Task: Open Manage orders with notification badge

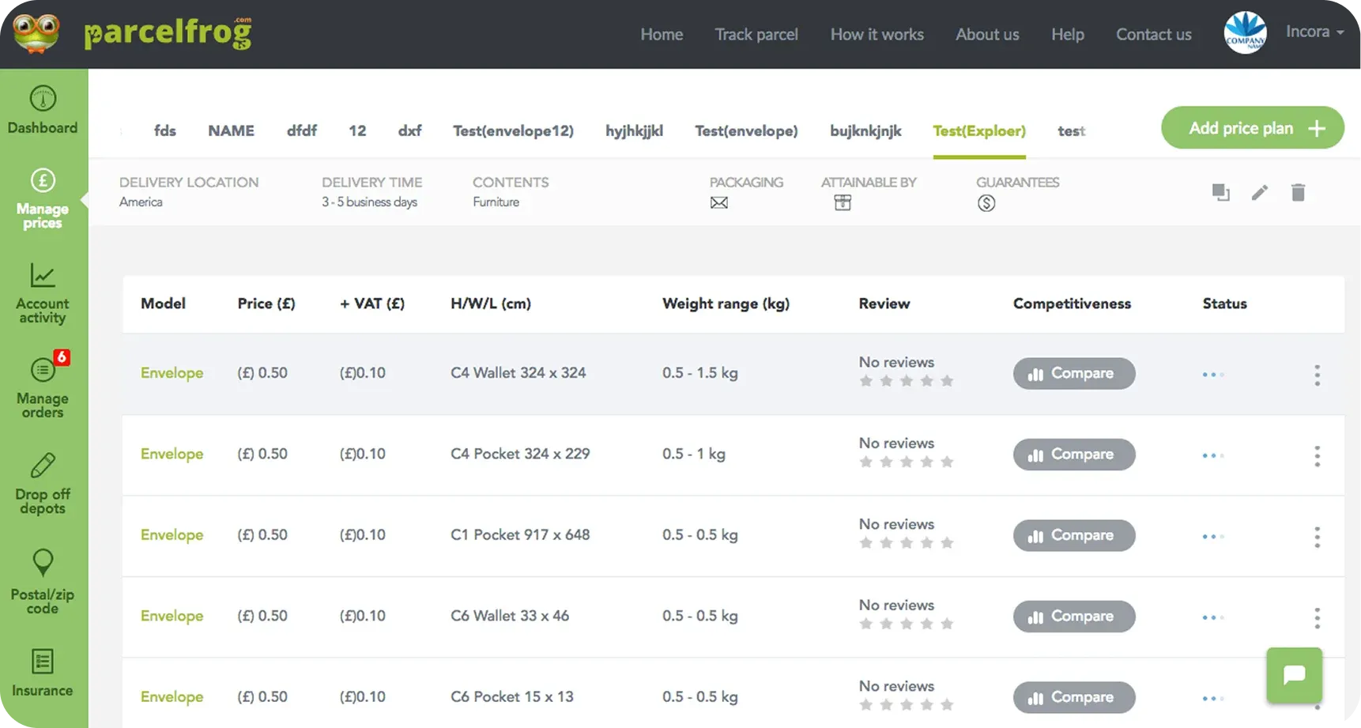Action: coord(43,370)
